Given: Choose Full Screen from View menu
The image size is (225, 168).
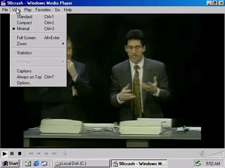Looking at the screenshot, I should click(38, 38).
